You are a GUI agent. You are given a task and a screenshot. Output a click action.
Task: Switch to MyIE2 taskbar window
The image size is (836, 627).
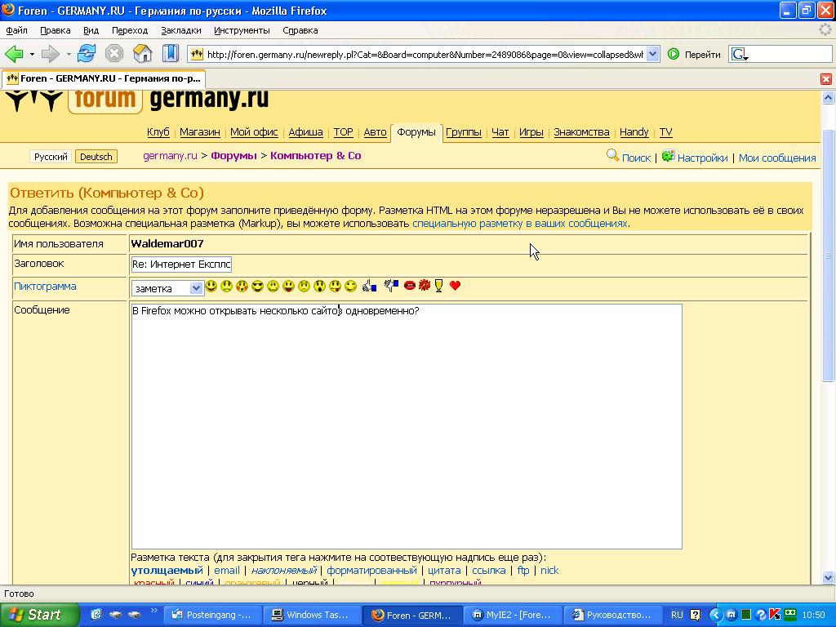coord(513,615)
